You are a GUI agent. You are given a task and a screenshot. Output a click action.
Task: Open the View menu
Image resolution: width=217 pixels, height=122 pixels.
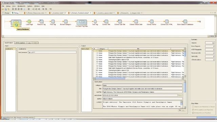point(14,6)
